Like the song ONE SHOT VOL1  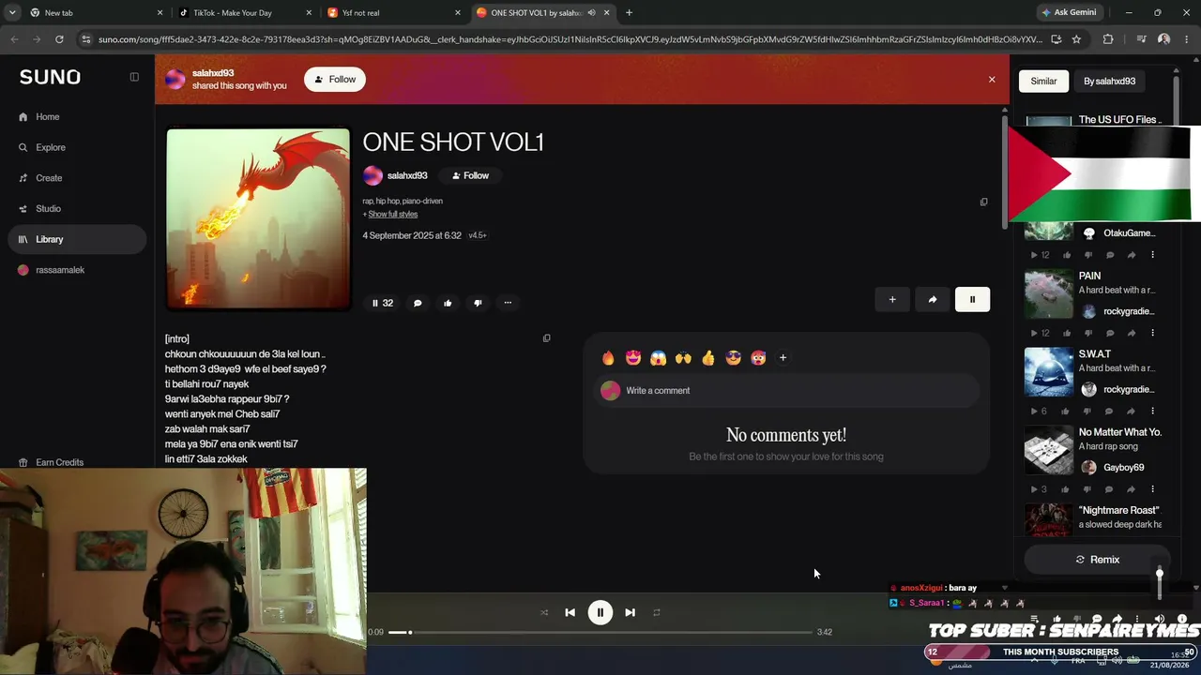coord(448,303)
